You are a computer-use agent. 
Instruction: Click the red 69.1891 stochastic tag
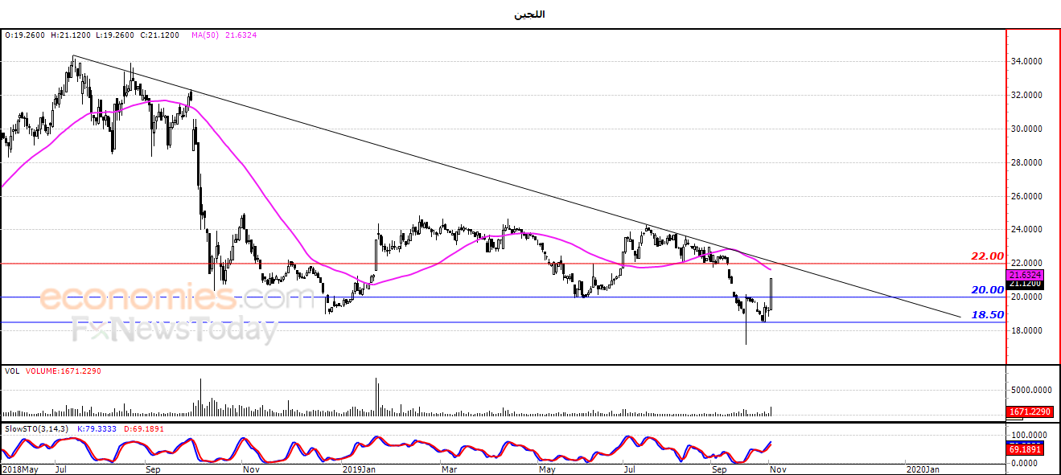click(1024, 451)
